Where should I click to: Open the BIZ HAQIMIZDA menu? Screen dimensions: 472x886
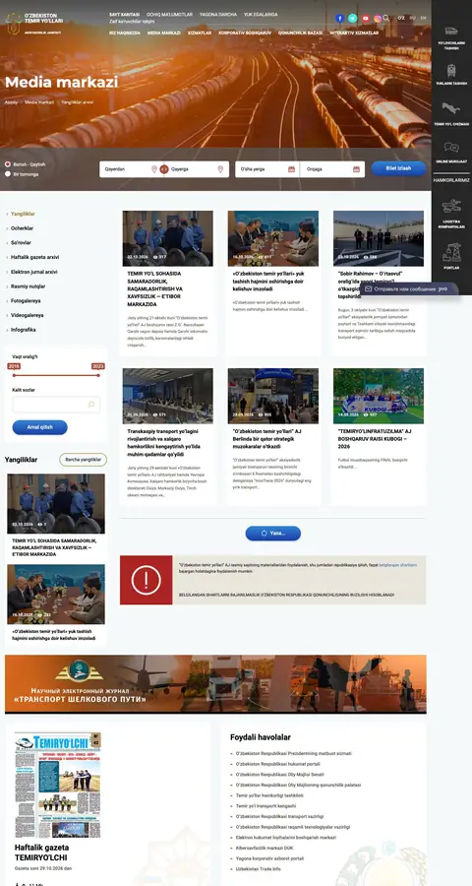click(x=125, y=33)
